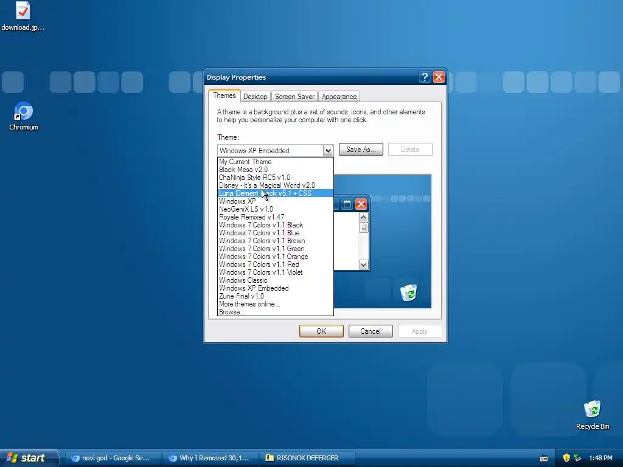Select 'Windows 7 Colors v1.1 Orange'
This screenshot has height=467, width=623.
point(276,257)
